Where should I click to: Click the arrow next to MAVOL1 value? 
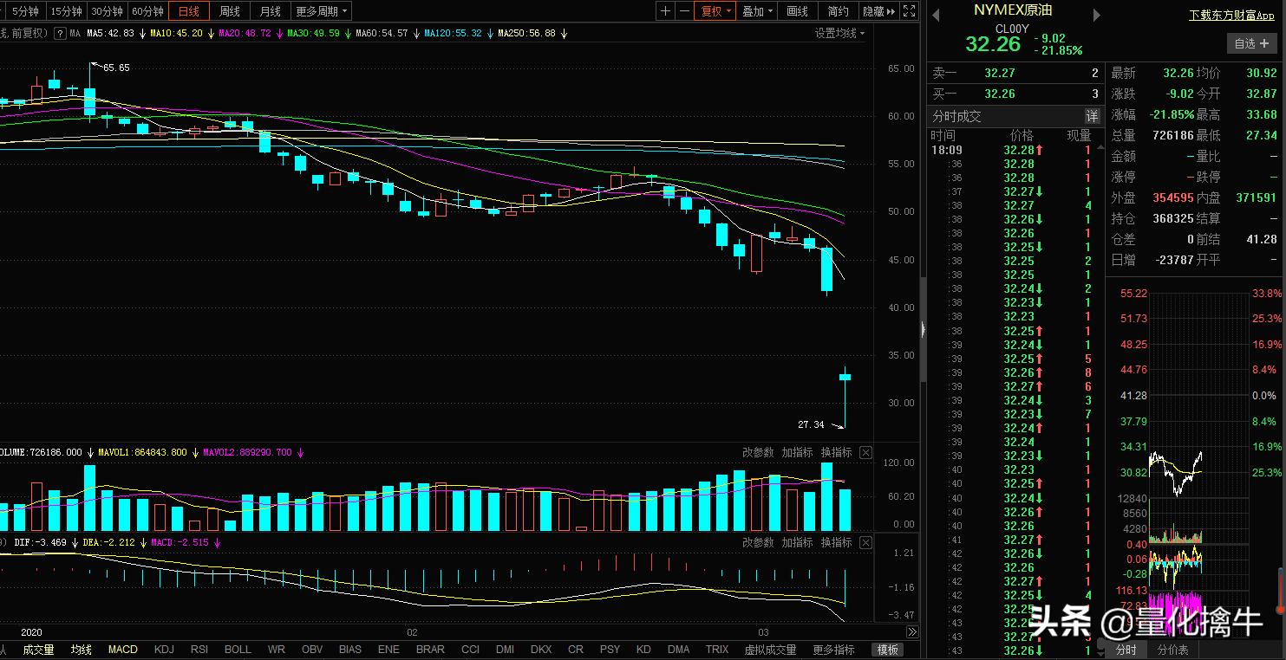[x=194, y=452]
